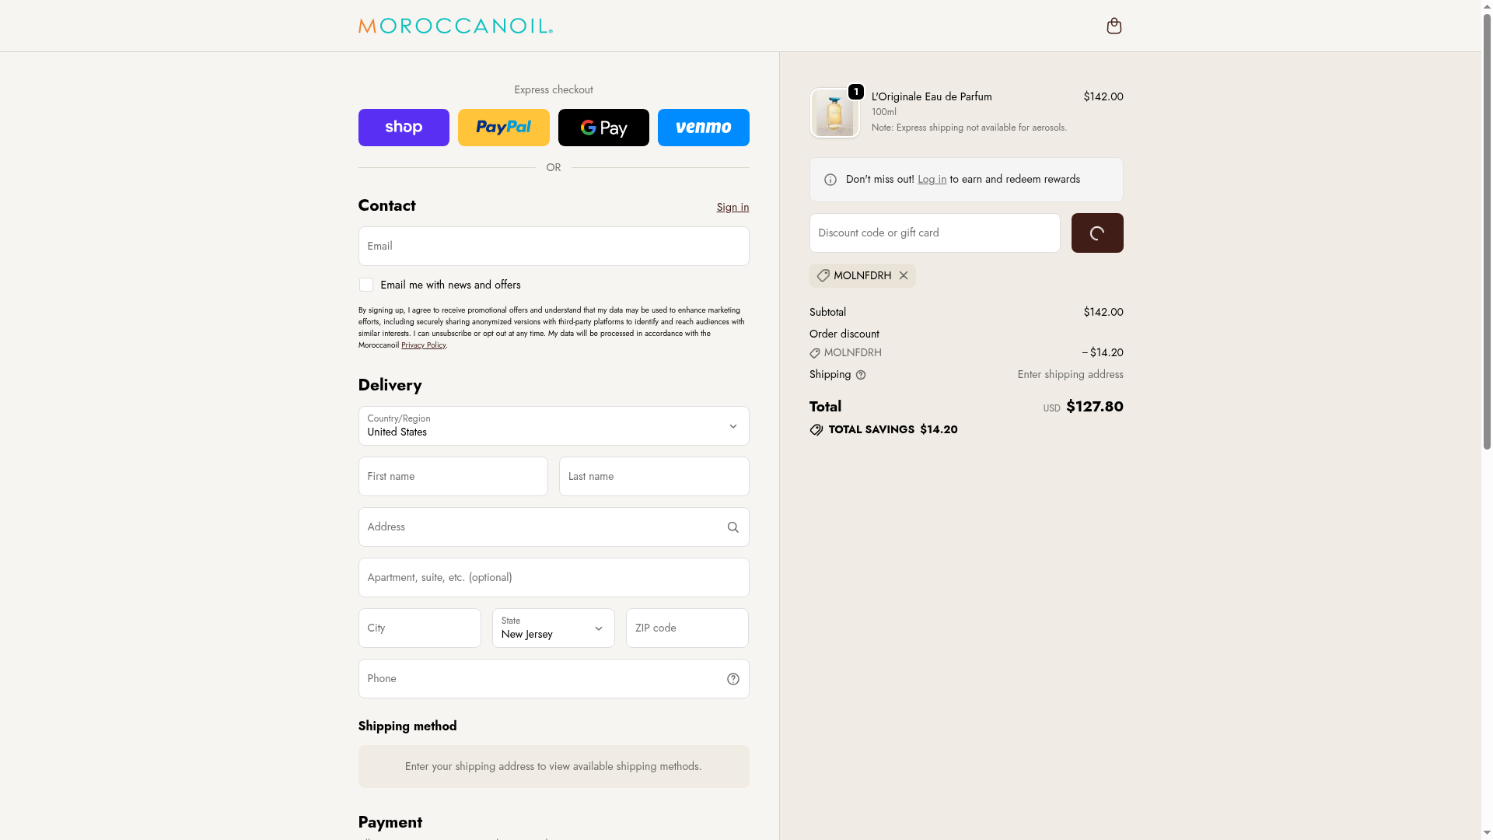Click the Sign in link
This screenshot has width=1493, height=840.
(x=733, y=207)
